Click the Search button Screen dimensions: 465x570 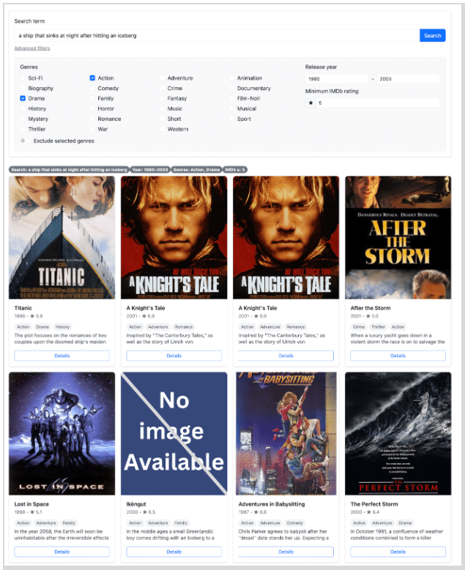pyautogui.click(x=432, y=35)
